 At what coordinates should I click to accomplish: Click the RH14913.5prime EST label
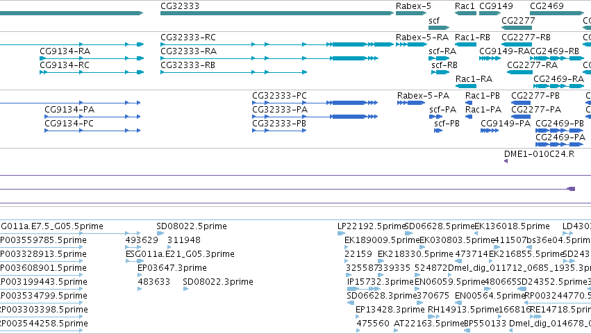pos(463,310)
